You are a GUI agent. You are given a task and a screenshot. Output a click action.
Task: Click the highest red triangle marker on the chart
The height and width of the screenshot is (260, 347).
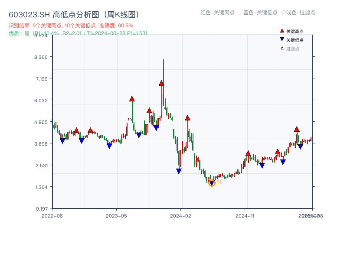pyautogui.click(x=161, y=84)
